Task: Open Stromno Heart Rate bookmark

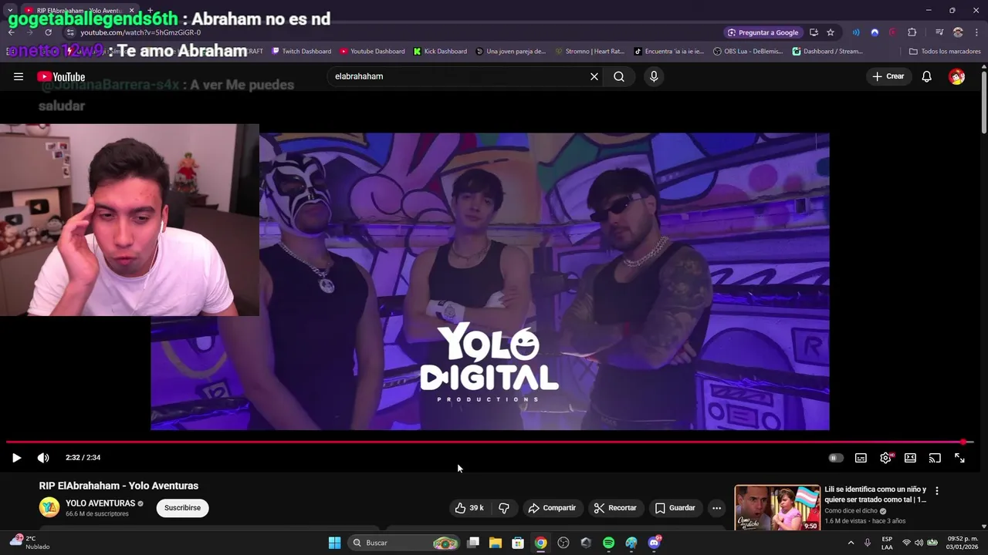Action: tap(590, 52)
